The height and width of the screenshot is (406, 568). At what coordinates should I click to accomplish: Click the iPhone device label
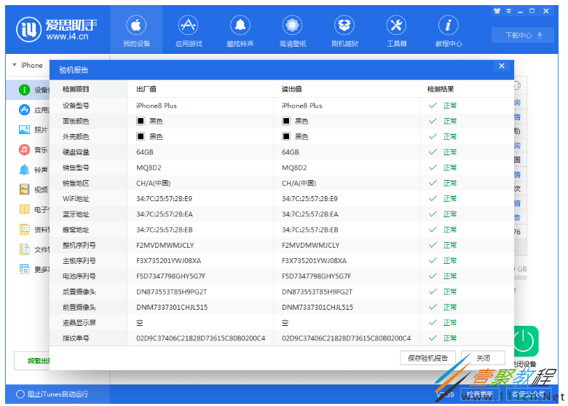[32, 66]
